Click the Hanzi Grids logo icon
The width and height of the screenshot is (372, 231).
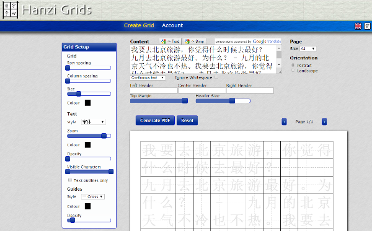pos(11,9)
